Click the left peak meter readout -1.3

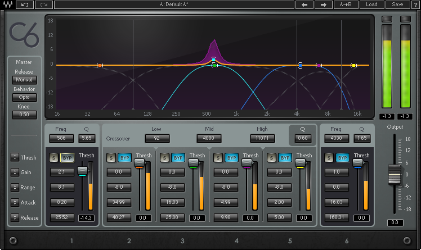(387, 116)
